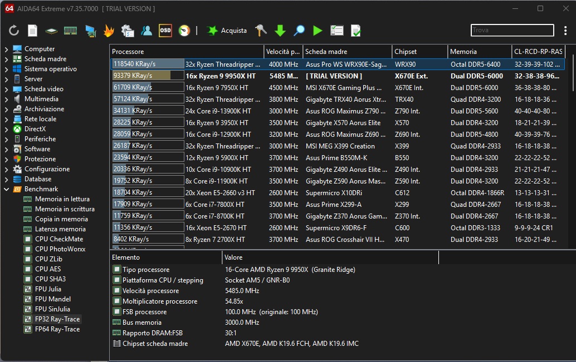Image resolution: width=576 pixels, height=362 pixels.
Task: Open Memoria in lettura benchmark
Action: (62, 199)
